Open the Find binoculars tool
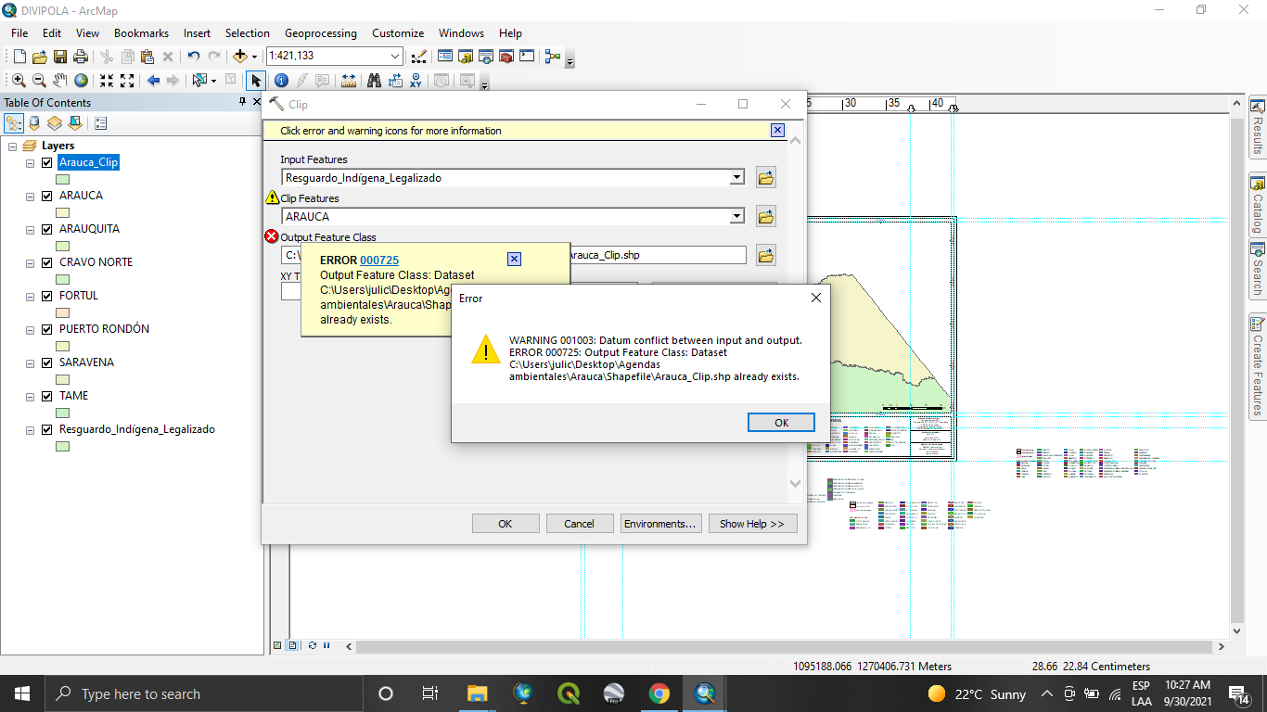1267x712 pixels. point(374,81)
